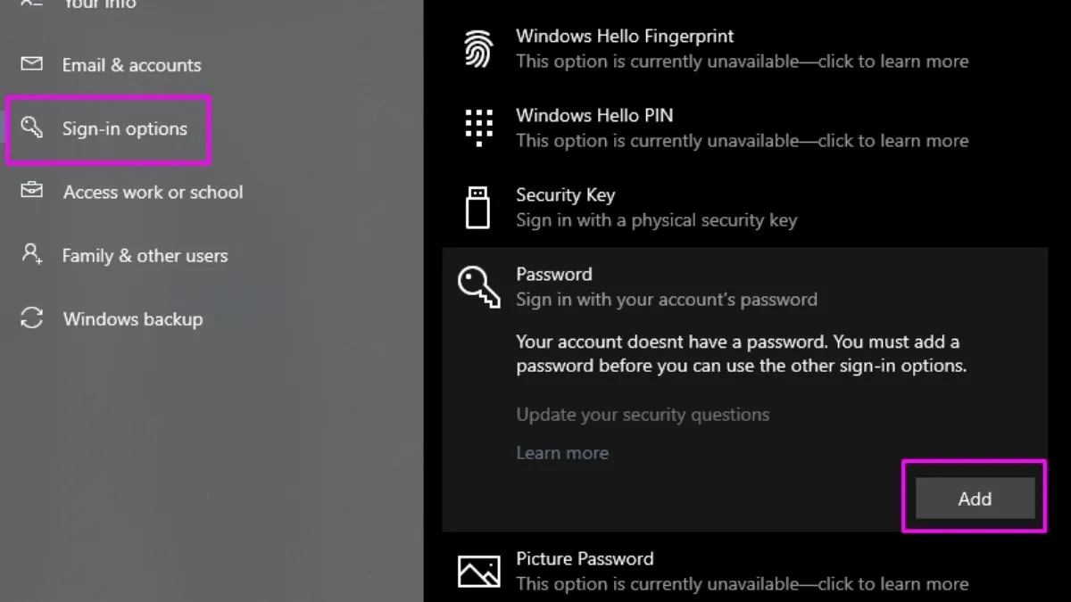Click Update your security questions link

click(643, 415)
